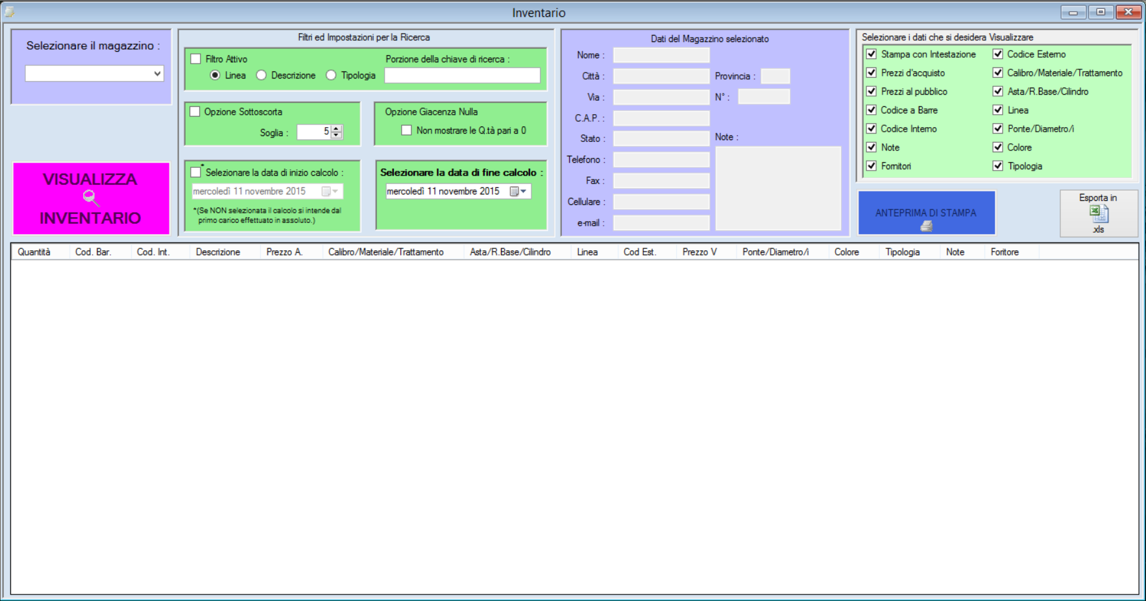1146x601 pixels.
Task: Click the C.A.P. field
Action: (x=661, y=118)
